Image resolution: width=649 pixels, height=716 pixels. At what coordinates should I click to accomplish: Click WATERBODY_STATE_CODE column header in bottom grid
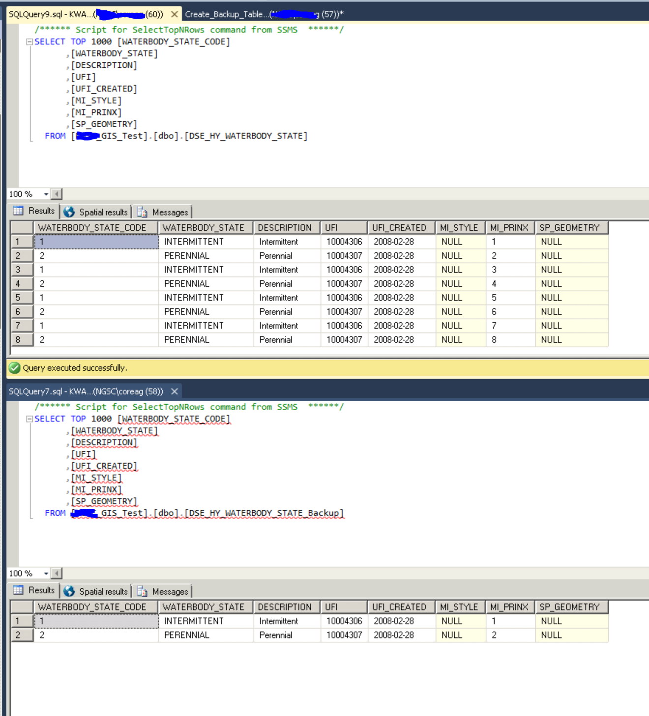[x=96, y=607]
